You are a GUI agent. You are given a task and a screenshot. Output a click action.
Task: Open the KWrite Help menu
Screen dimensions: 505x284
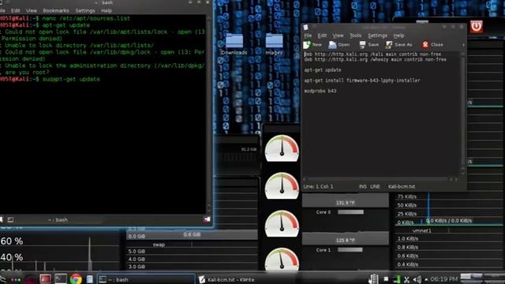point(398,35)
